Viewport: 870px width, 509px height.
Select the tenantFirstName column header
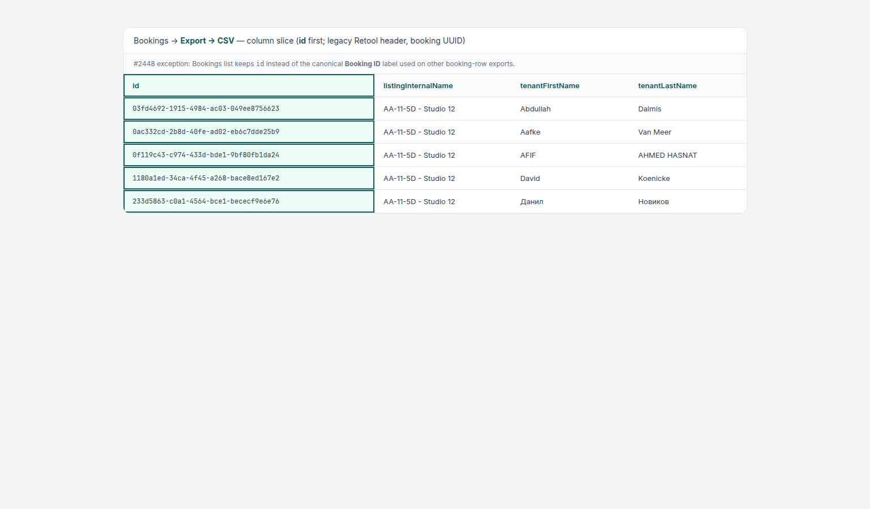coord(570,85)
